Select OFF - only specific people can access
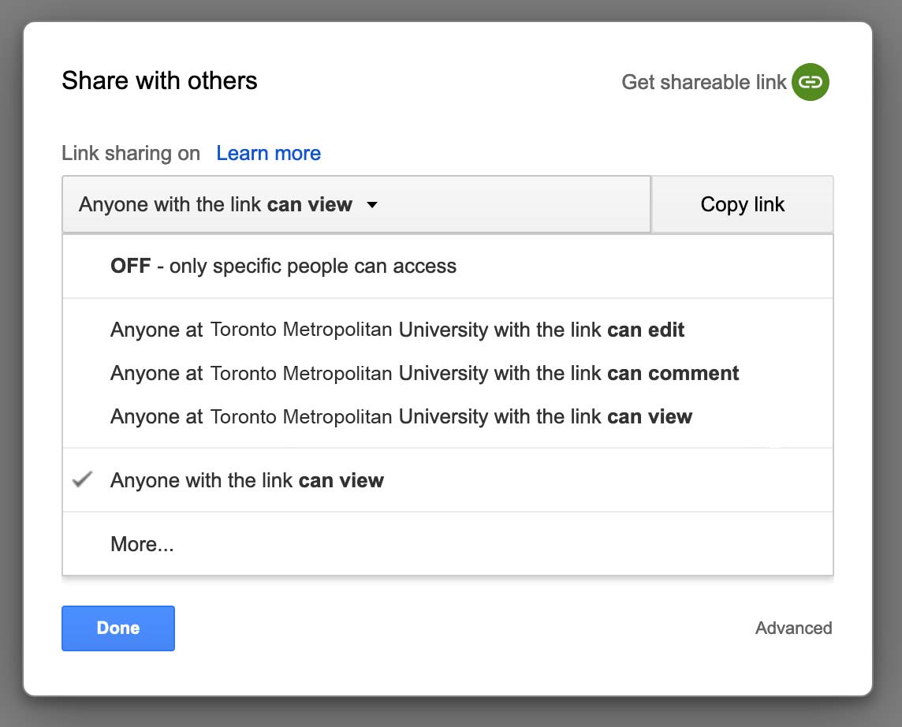The height and width of the screenshot is (727, 902). tap(283, 266)
